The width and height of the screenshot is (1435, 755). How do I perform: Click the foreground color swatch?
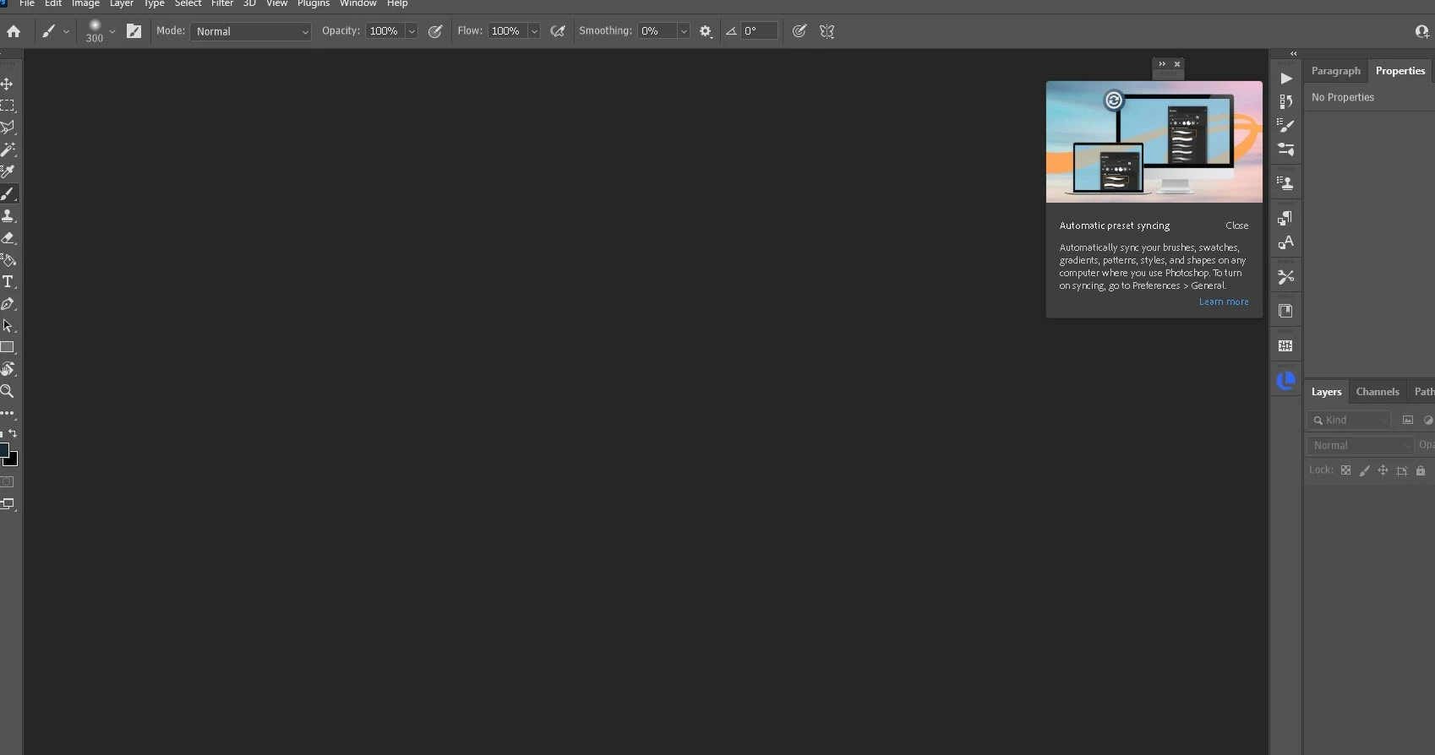(3, 449)
